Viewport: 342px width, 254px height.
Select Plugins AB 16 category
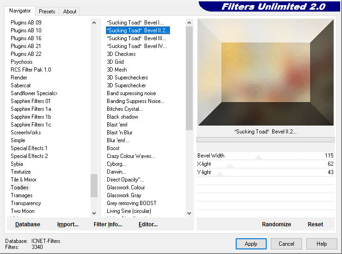(x=26, y=38)
